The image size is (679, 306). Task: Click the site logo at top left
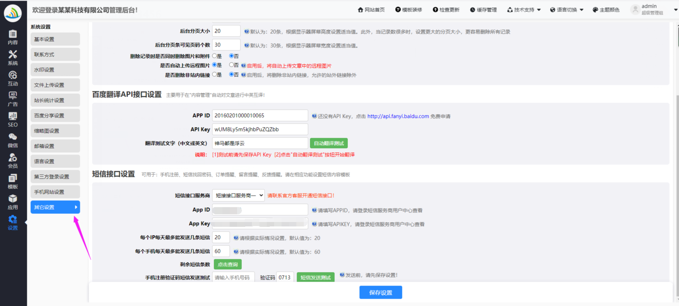click(x=13, y=13)
